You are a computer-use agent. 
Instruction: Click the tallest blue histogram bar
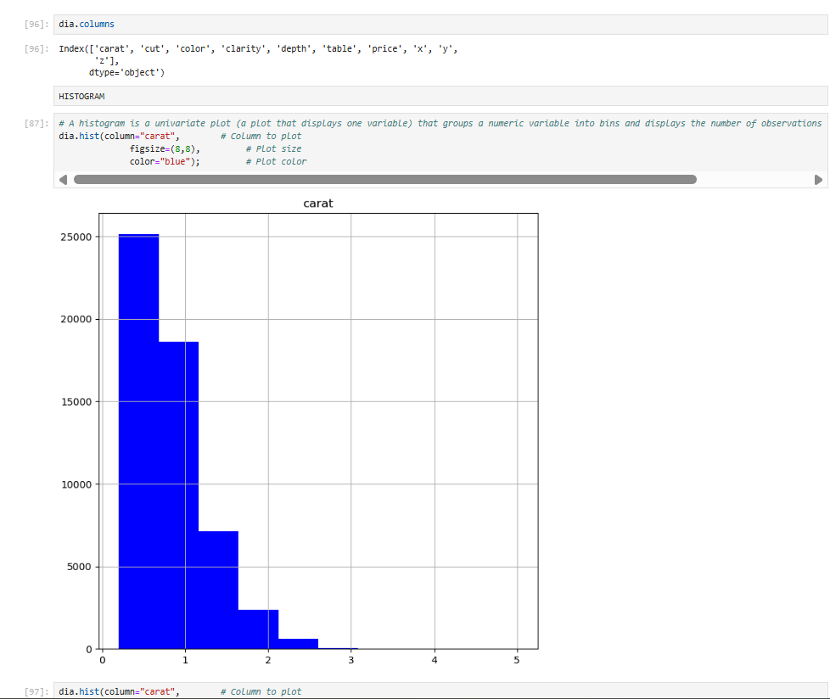point(138,441)
